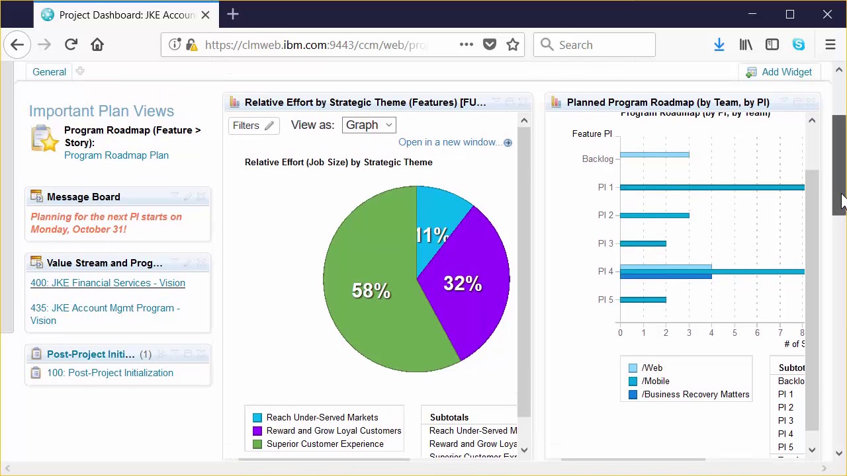Image resolution: width=847 pixels, height=476 pixels.
Task: Open the Filters editor button
Action: 253,126
